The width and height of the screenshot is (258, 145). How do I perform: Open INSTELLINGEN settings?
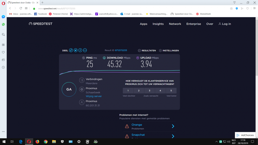pos(169,50)
